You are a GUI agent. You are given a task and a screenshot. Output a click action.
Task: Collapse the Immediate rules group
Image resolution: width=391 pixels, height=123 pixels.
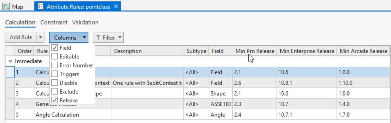(x=10, y=61)
